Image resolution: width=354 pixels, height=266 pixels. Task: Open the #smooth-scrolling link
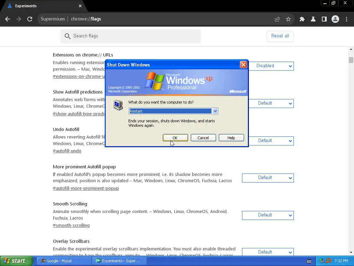click(x=71, y=225)
